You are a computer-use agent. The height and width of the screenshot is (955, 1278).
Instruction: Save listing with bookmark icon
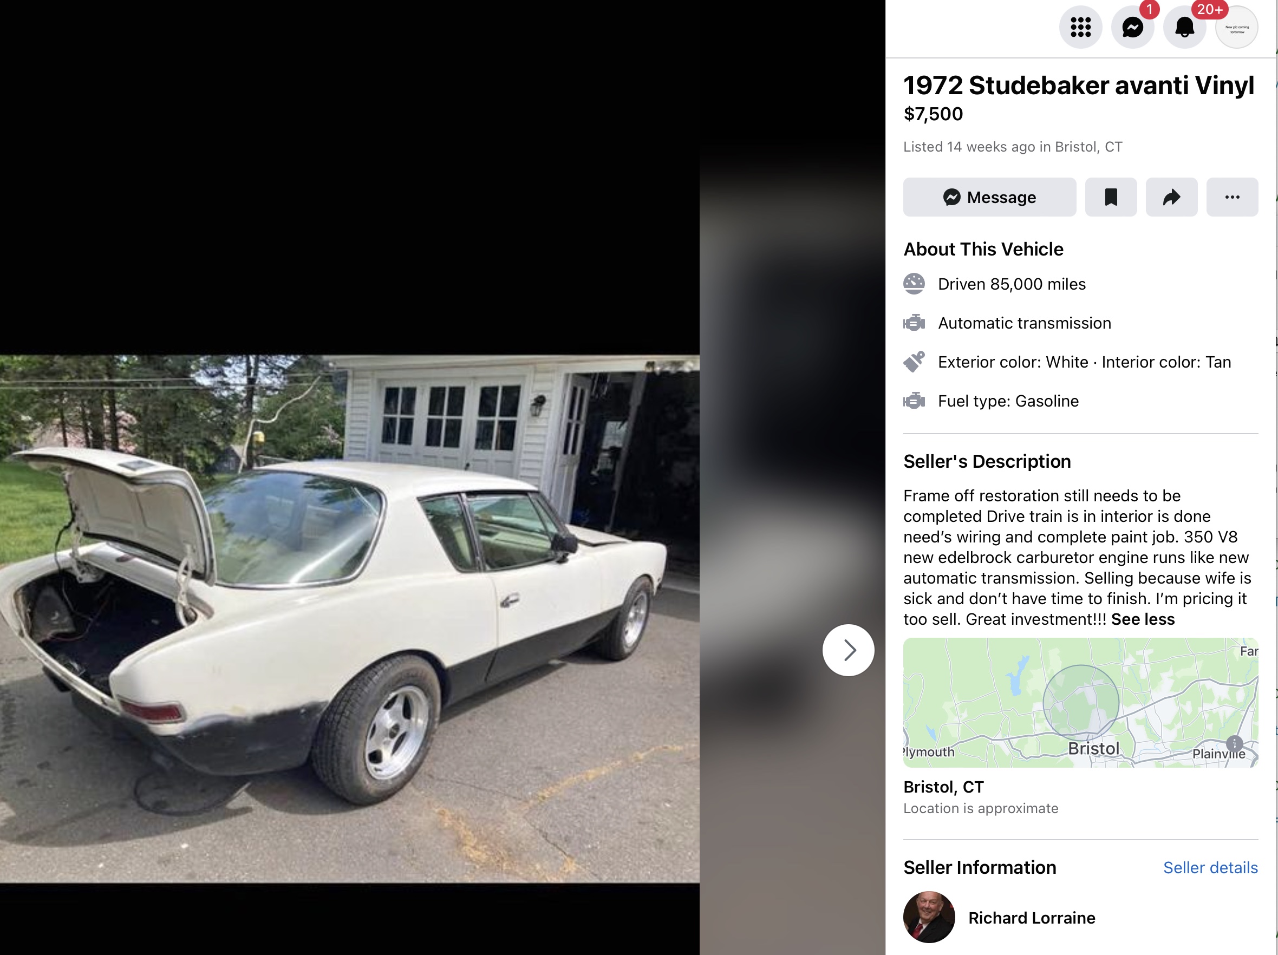point(1111,197)
